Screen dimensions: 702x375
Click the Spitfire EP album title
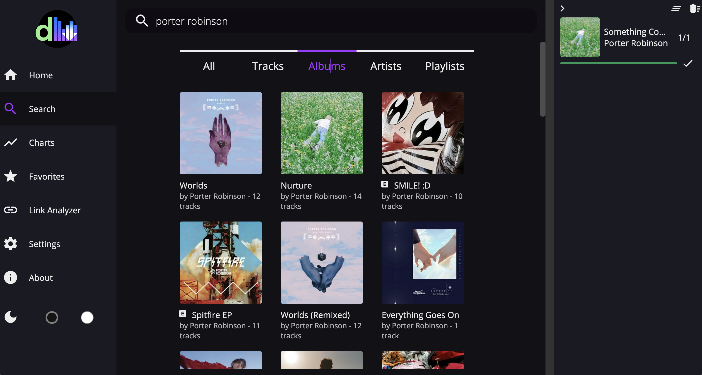click(212, 315)
